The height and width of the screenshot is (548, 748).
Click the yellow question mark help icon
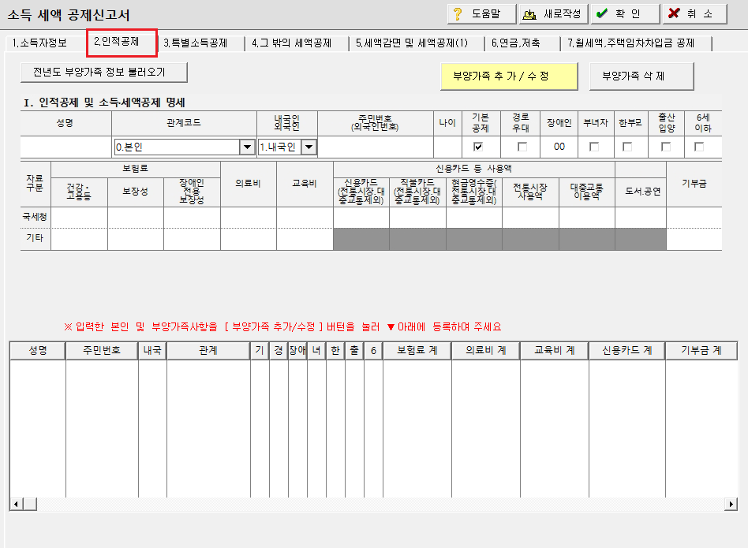pos(458,14)
